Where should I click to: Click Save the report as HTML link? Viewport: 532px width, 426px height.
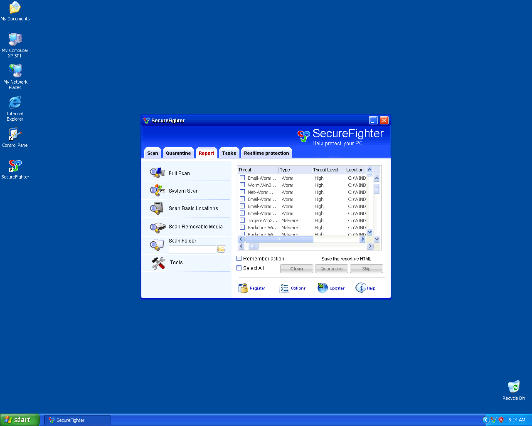point(346,259)
